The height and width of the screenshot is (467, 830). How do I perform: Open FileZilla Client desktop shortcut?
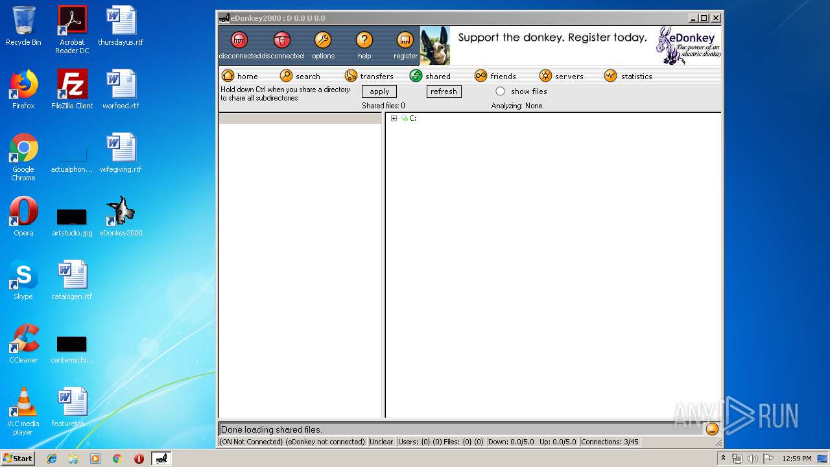(x=72, y=90)
